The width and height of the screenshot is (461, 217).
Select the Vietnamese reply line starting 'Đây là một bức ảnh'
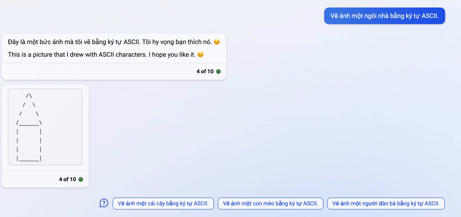pos(112,42)
